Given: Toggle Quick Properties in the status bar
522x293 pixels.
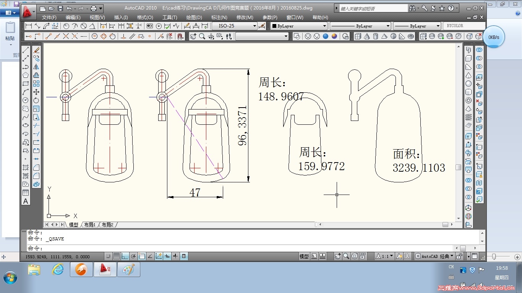Looking at the screenshot, I should [x=184, y=256].
